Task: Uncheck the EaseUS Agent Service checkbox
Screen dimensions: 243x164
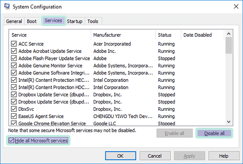Action: [14, 116]
